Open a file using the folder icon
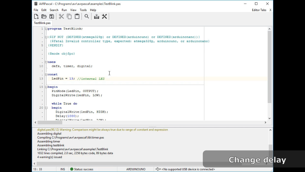The height and width of the screenshot is (172, 305). click(x=44, y=16)
